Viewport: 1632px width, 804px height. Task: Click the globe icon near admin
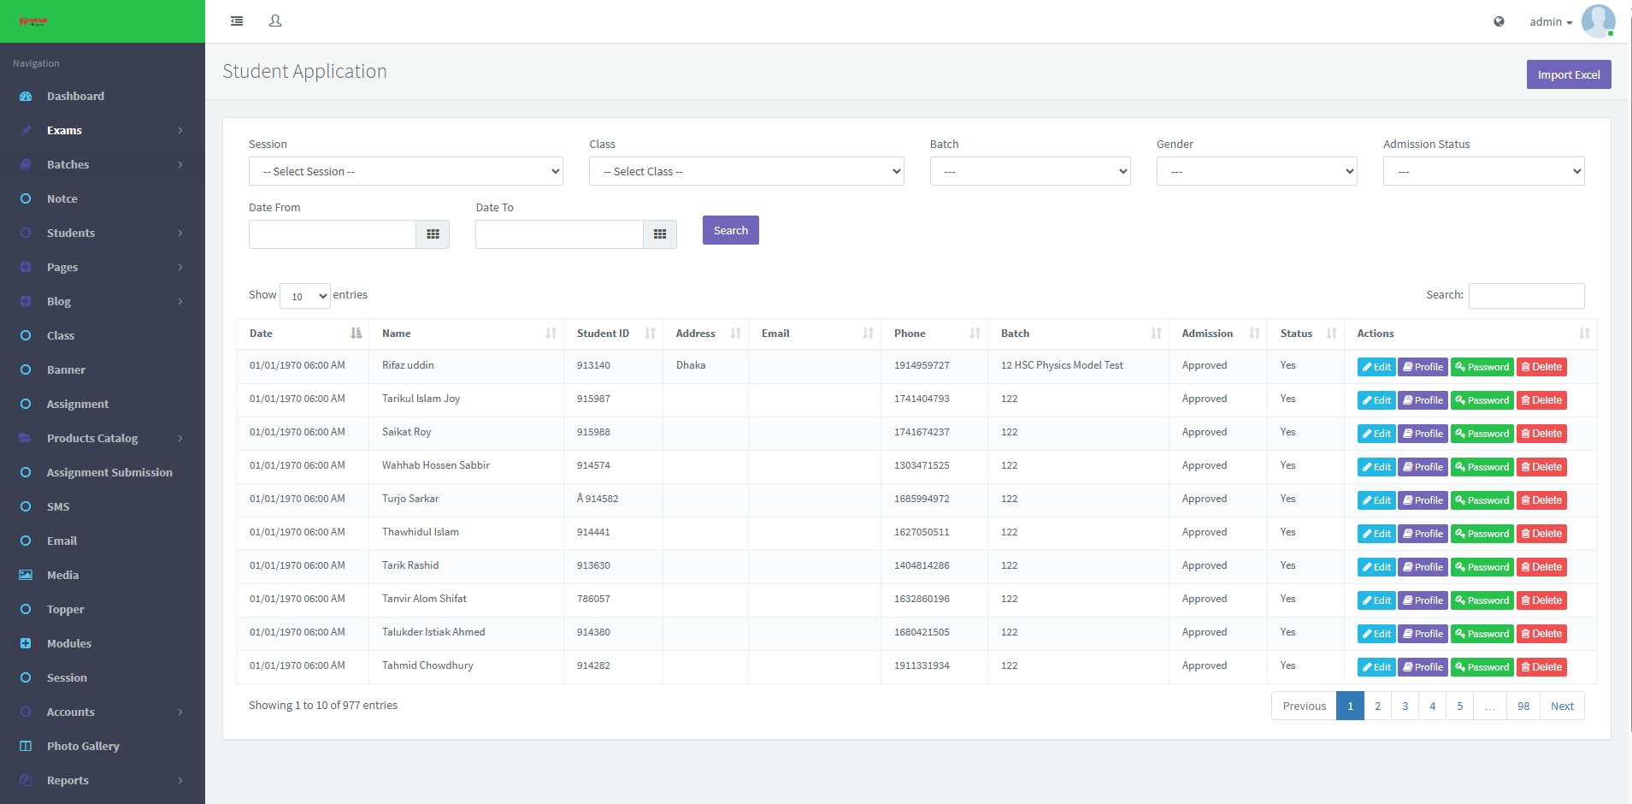1499,21
